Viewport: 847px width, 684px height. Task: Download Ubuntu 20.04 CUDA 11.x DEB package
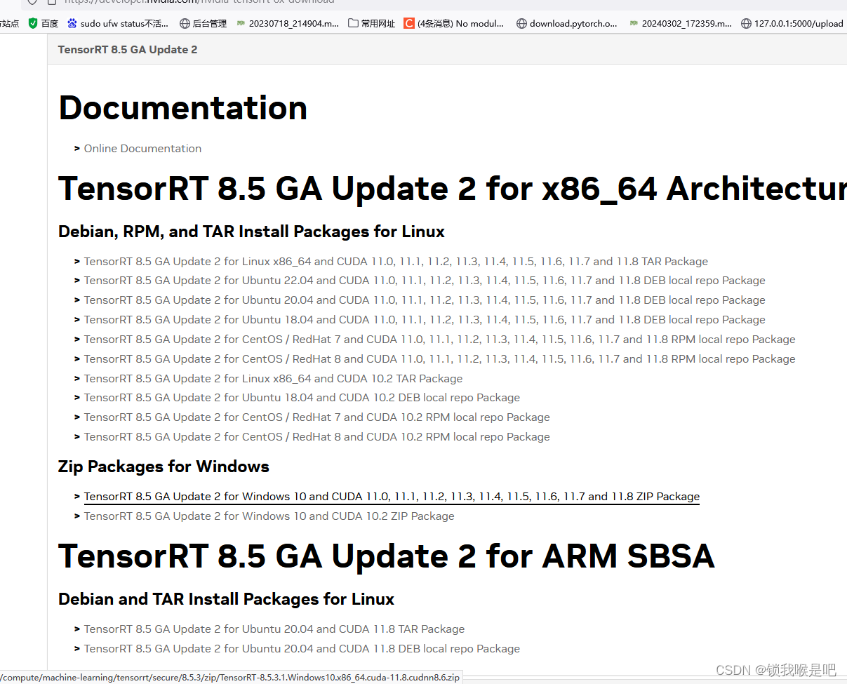click(425, 300)
